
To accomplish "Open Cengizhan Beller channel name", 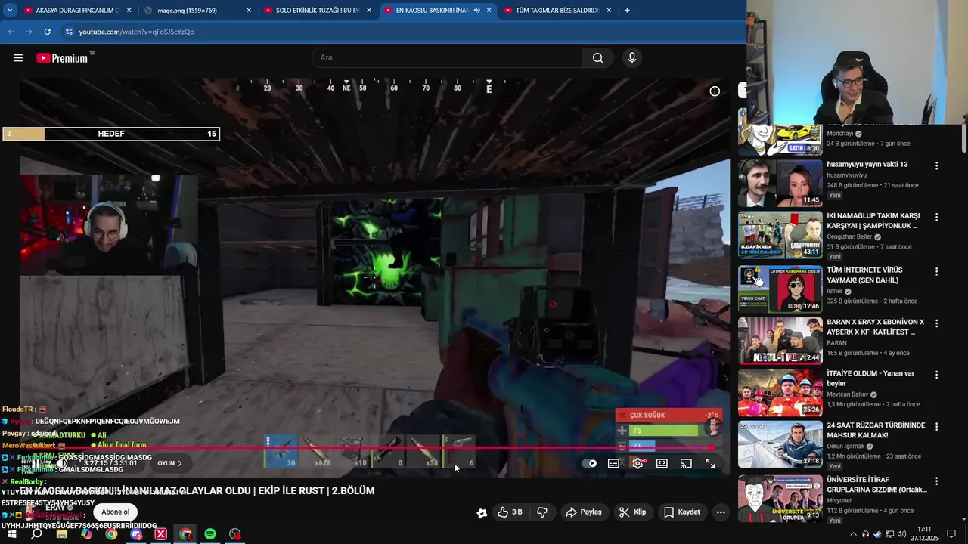I will [x=849, y=236].
